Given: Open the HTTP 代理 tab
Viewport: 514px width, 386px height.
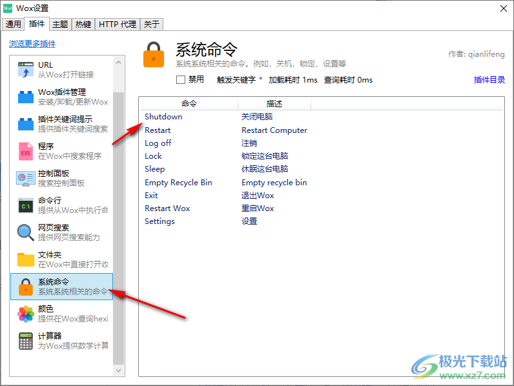Looking at the screenshot, I should pos(118,25).
